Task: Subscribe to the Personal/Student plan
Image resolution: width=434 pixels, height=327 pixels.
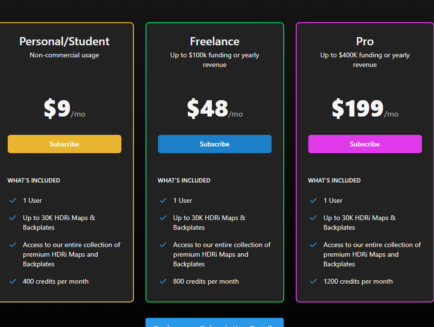Action: [64, 144]
